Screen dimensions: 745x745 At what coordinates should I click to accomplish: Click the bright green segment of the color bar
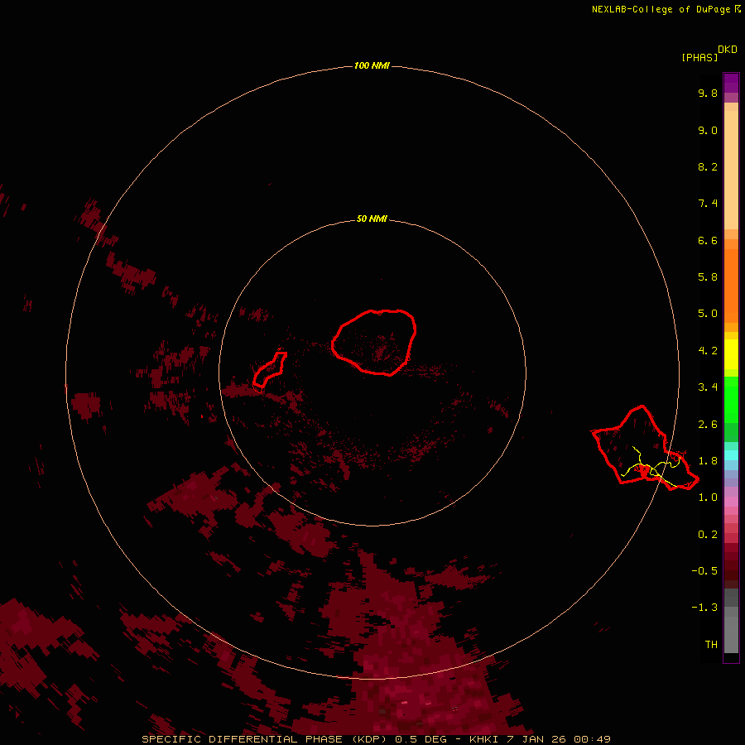[x=731, y=399]
